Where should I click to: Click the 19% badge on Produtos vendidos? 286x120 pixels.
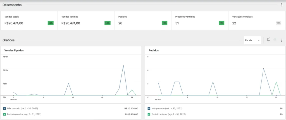coord(221,23)
